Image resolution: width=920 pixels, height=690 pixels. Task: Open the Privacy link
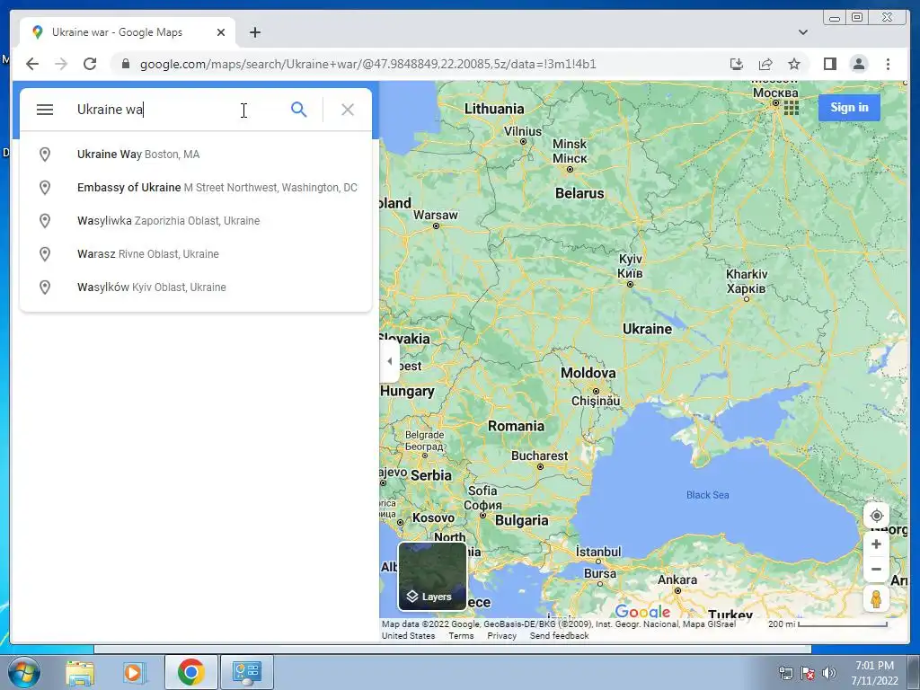(501, 636)
